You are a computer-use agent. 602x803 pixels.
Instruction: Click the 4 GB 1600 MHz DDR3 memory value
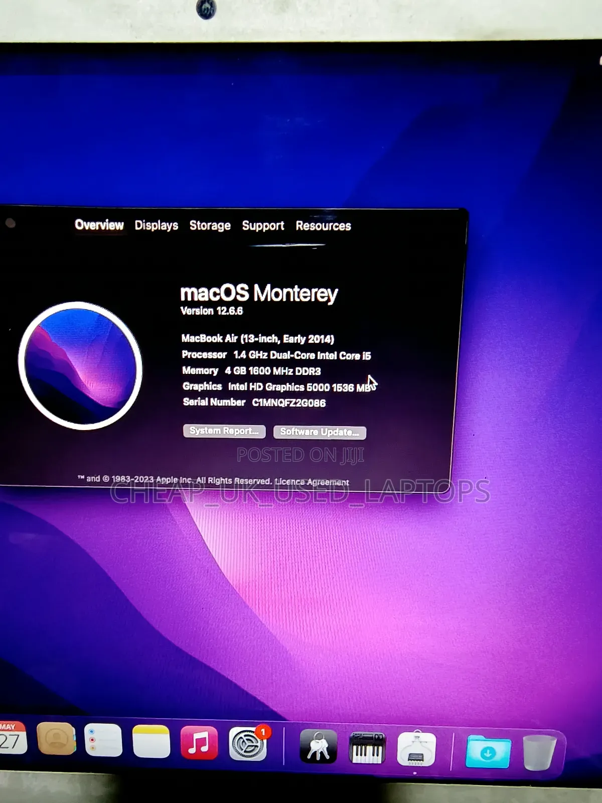pyautogui.click(x=273, y=371)
